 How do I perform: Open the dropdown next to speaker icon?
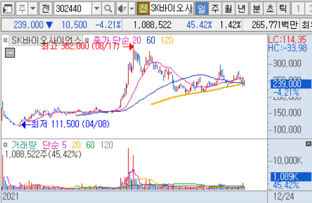pos(132,8)
